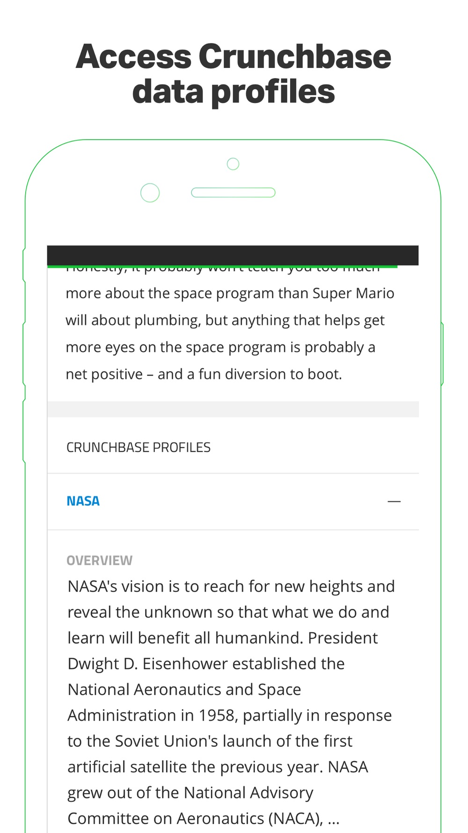468x833 pixels.
Task: Click the gray divider band above Crunchbase Profiles
Action: [233, 409]
